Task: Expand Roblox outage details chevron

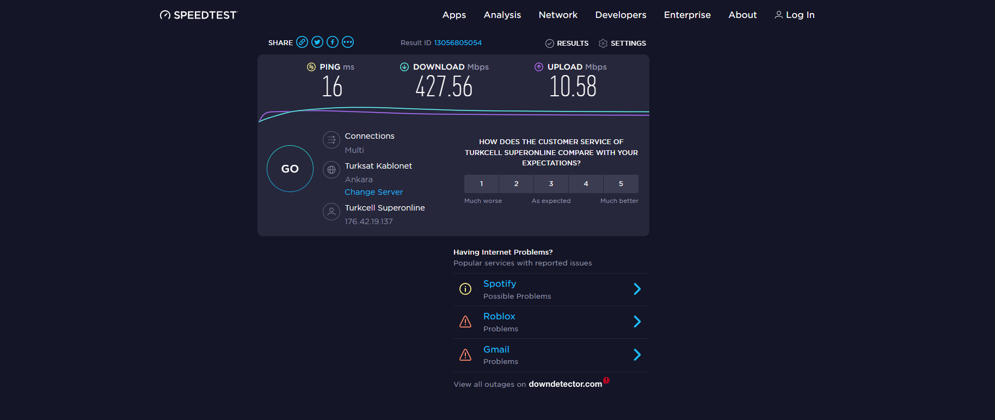Action: [x=637, y=322]
